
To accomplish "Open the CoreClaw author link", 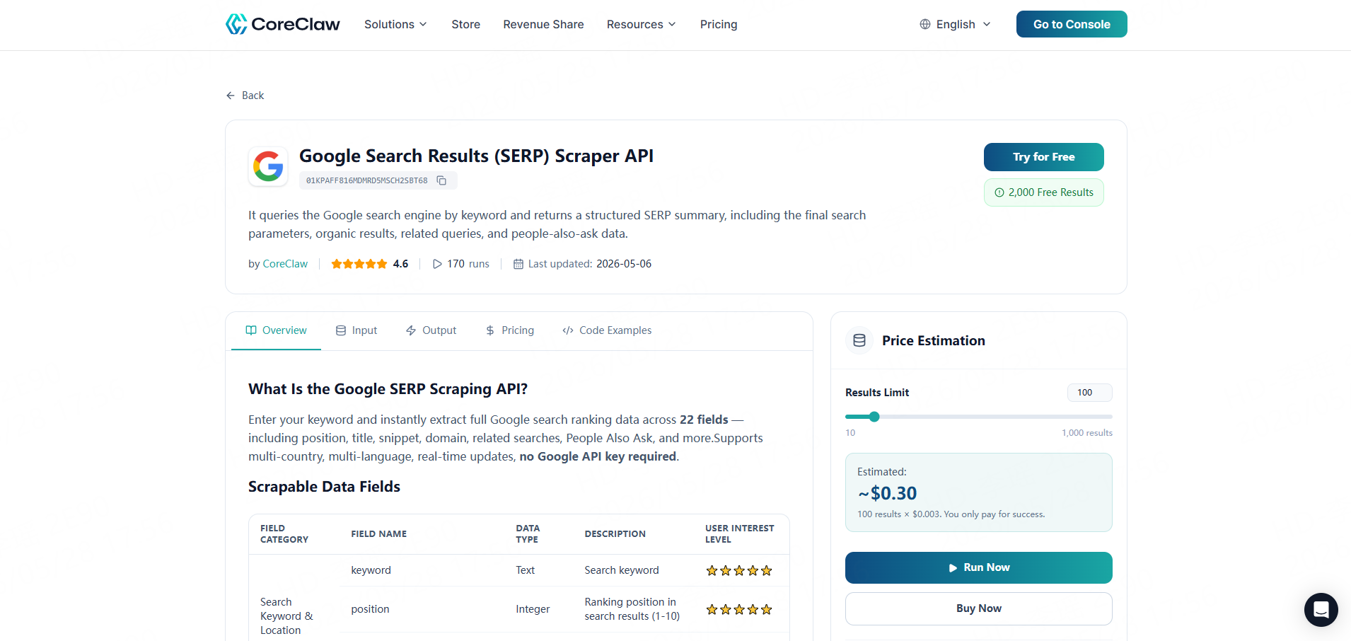I will (x=285, y=264).
